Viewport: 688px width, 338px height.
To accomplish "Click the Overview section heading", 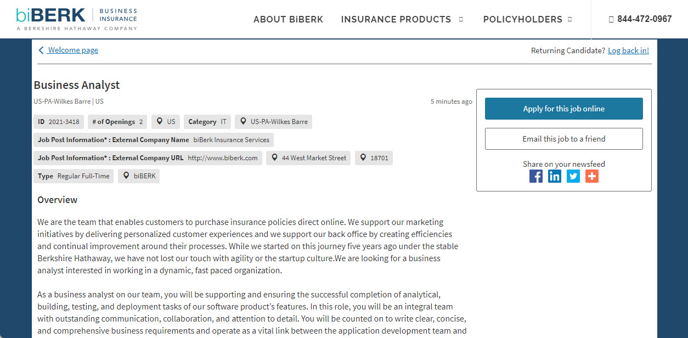I will click(58, 200).
